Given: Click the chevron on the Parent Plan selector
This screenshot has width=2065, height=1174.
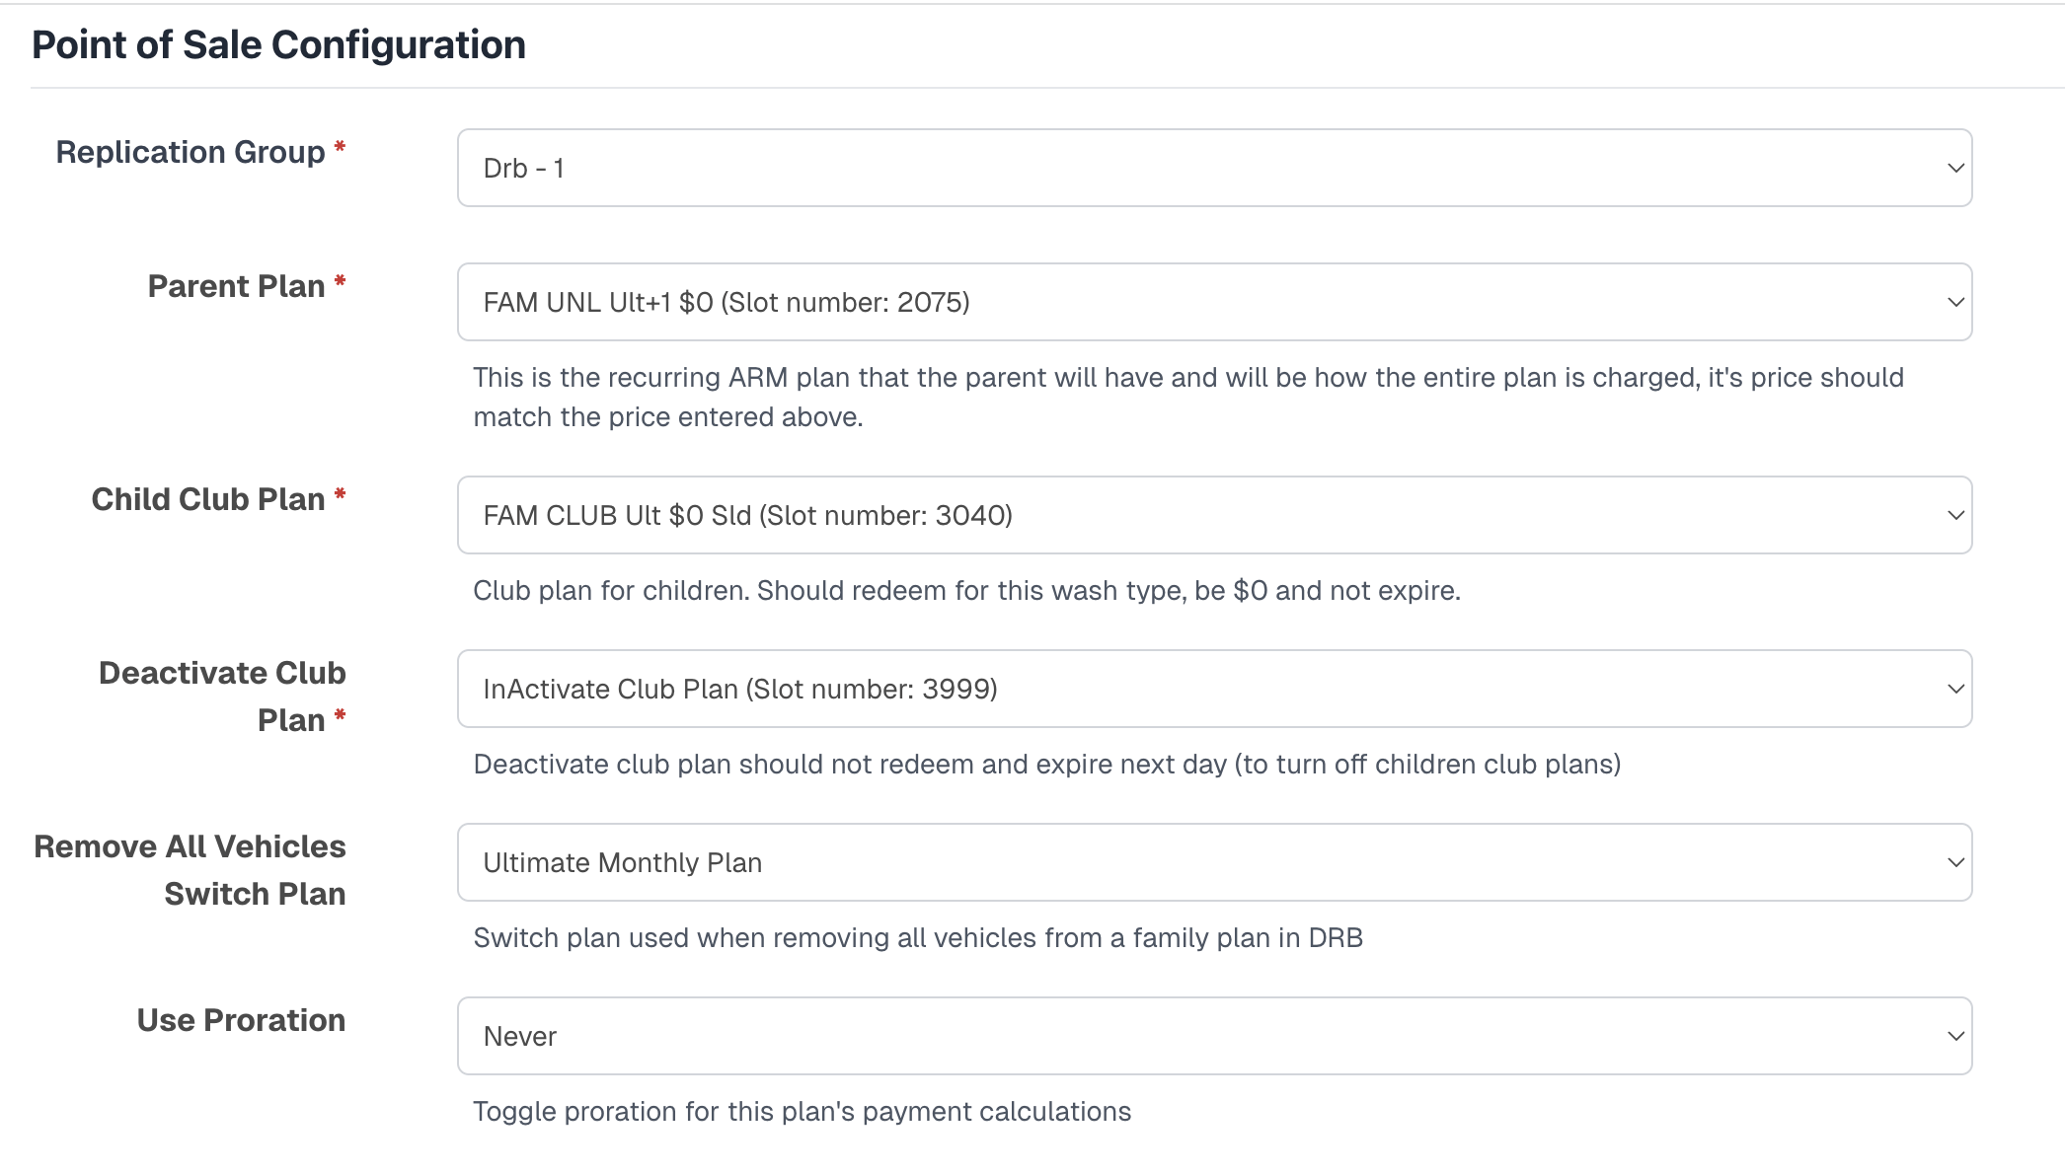Looking at the screenshot, I should pos(1955,302).
